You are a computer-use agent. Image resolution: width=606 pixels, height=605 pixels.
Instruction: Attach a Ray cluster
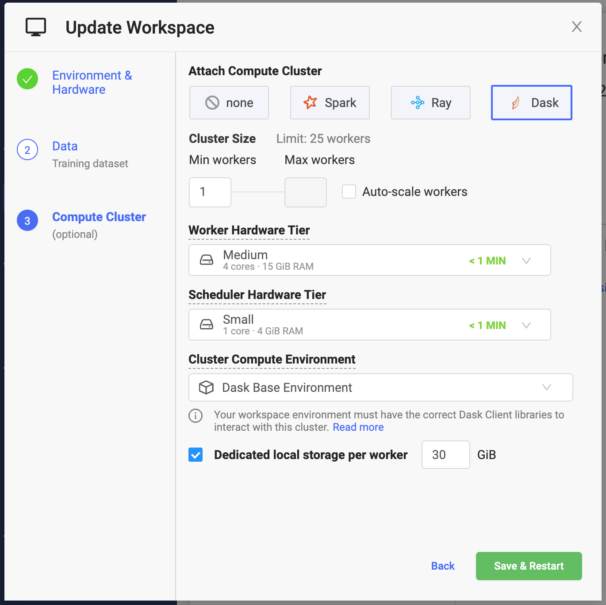[x=431, y=103]
